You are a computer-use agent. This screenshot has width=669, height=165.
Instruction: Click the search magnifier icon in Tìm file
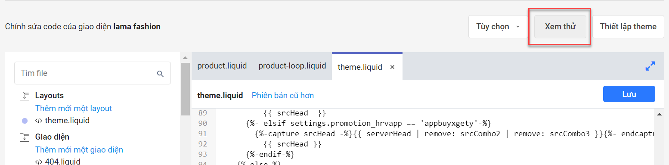(x=160, y=74)
